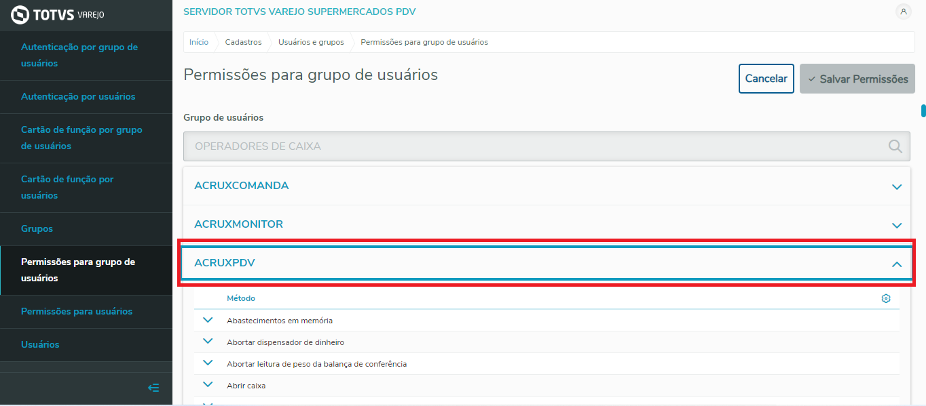
Task: Open Permissões para usuários menu item
Action: 86,312
